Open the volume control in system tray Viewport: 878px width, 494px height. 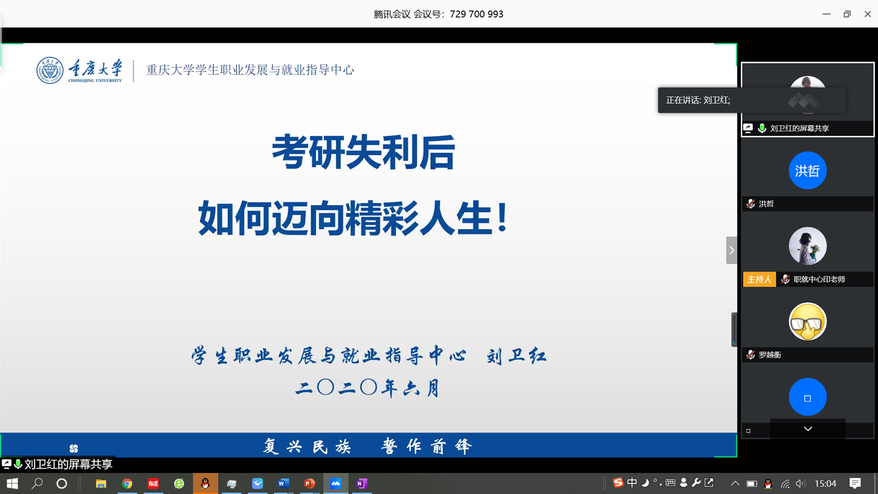tap(801, 484)
